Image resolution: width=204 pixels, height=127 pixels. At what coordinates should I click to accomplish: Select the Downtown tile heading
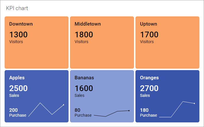tap(21, 24)
